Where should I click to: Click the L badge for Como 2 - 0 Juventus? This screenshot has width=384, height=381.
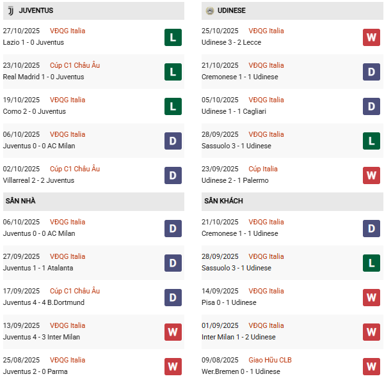coord(173,106)
